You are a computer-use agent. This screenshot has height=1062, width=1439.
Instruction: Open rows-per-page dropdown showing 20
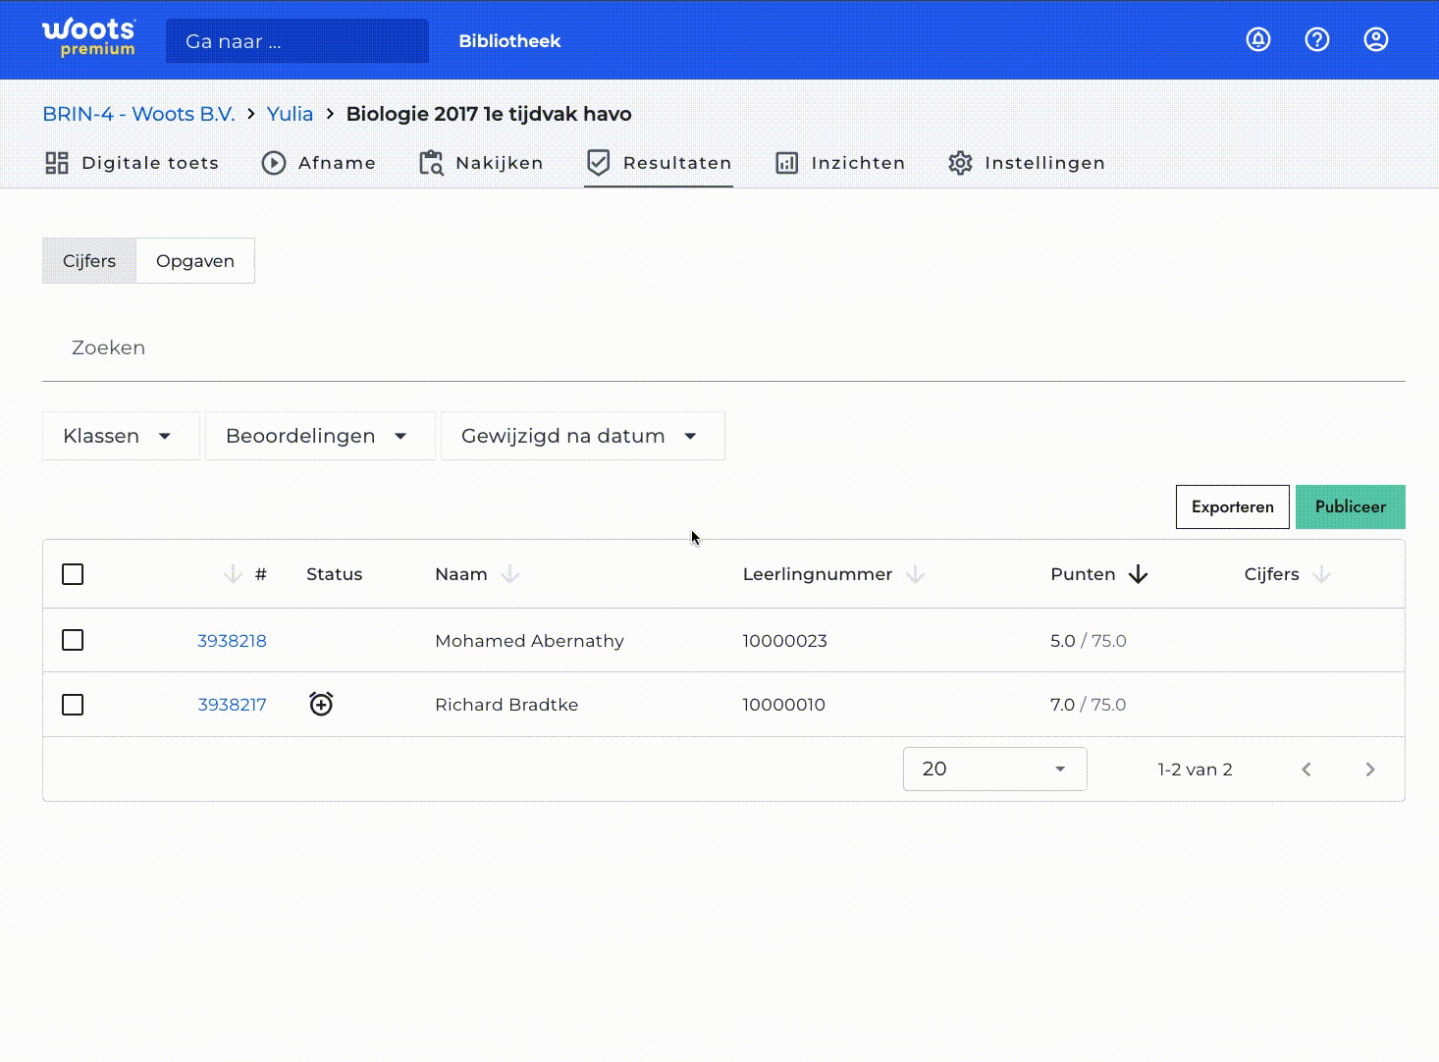994,769
